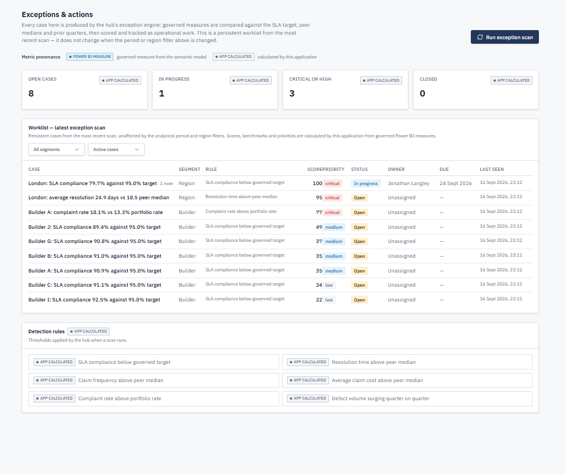Click Complaint rate above portfolio rate rule cell in table

click(x=241, y=212)
